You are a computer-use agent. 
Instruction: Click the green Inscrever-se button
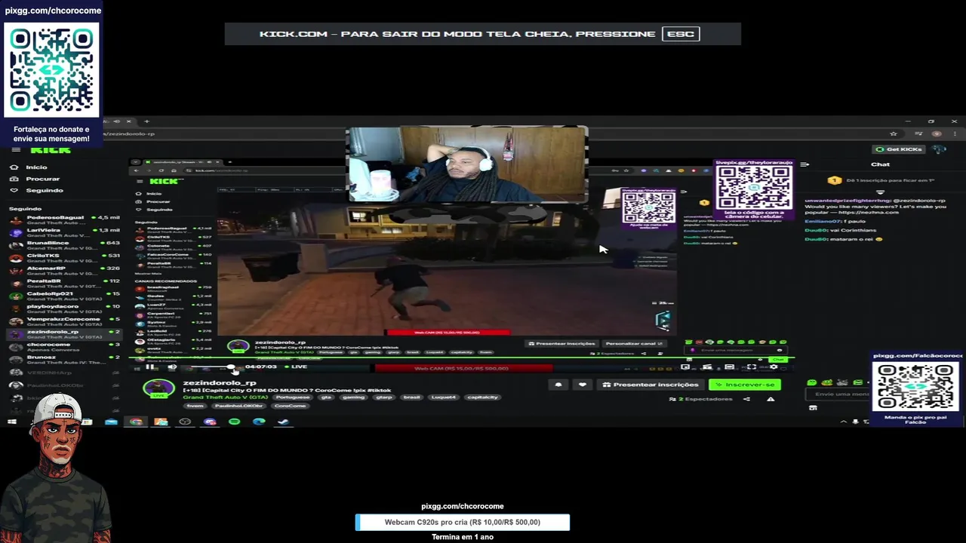[745, 385]
